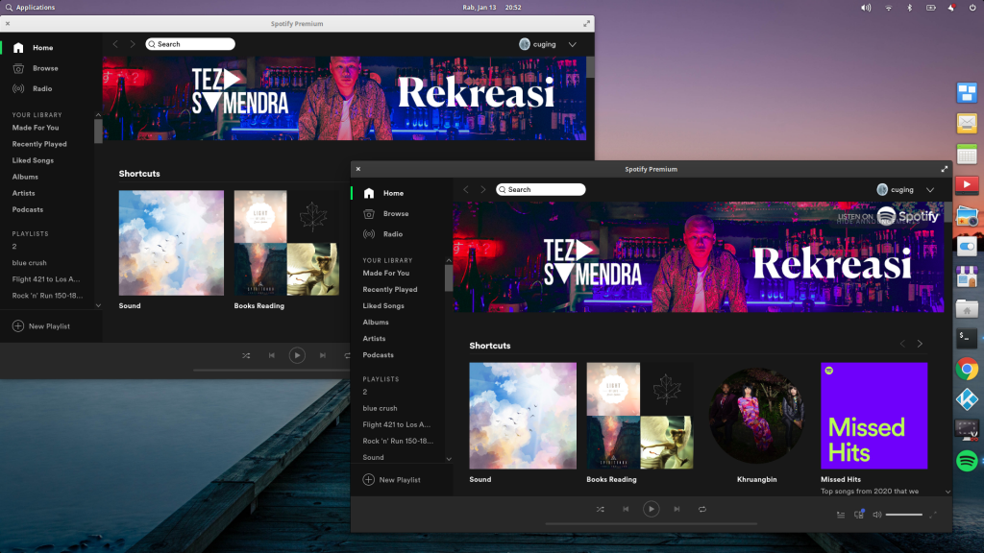Skip to next track in the front window
Image resolution: width=984 pixels, height=553 pixels.
point(676,509)
